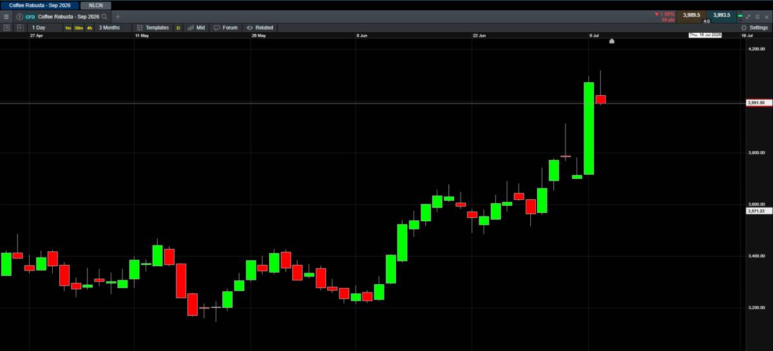Screen dimensions: 773x351
Task: Expand the chart to full screen
Action: (748, 17)
